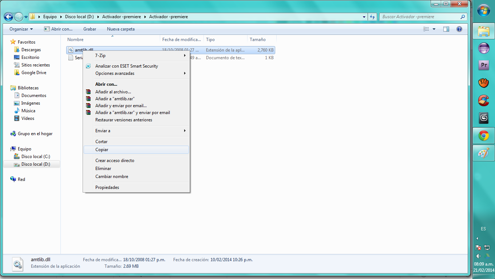Open the view options dropdown arrow

pyautogui.click(x=434, y=29)
